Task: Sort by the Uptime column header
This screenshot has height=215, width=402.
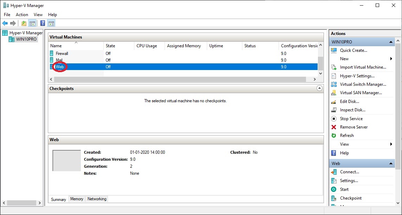Action: [224, 46]
